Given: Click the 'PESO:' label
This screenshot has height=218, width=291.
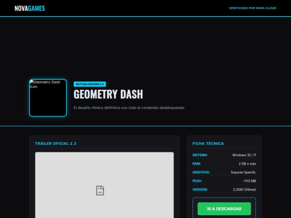Looking at the screenshot, I should [x=197, y=181].
